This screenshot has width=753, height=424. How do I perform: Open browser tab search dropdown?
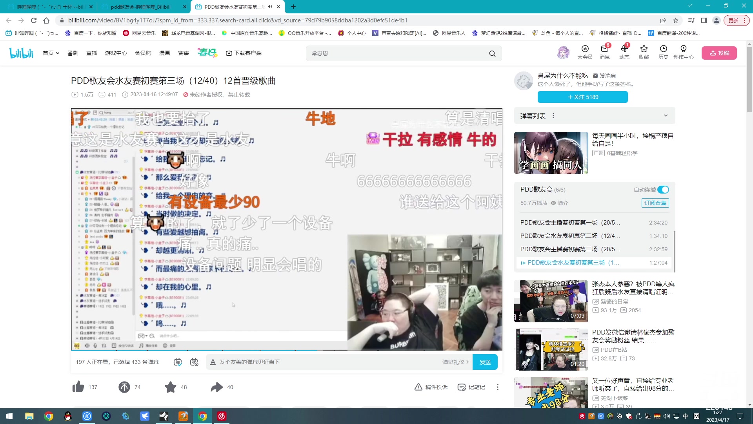tap(690, 6)
